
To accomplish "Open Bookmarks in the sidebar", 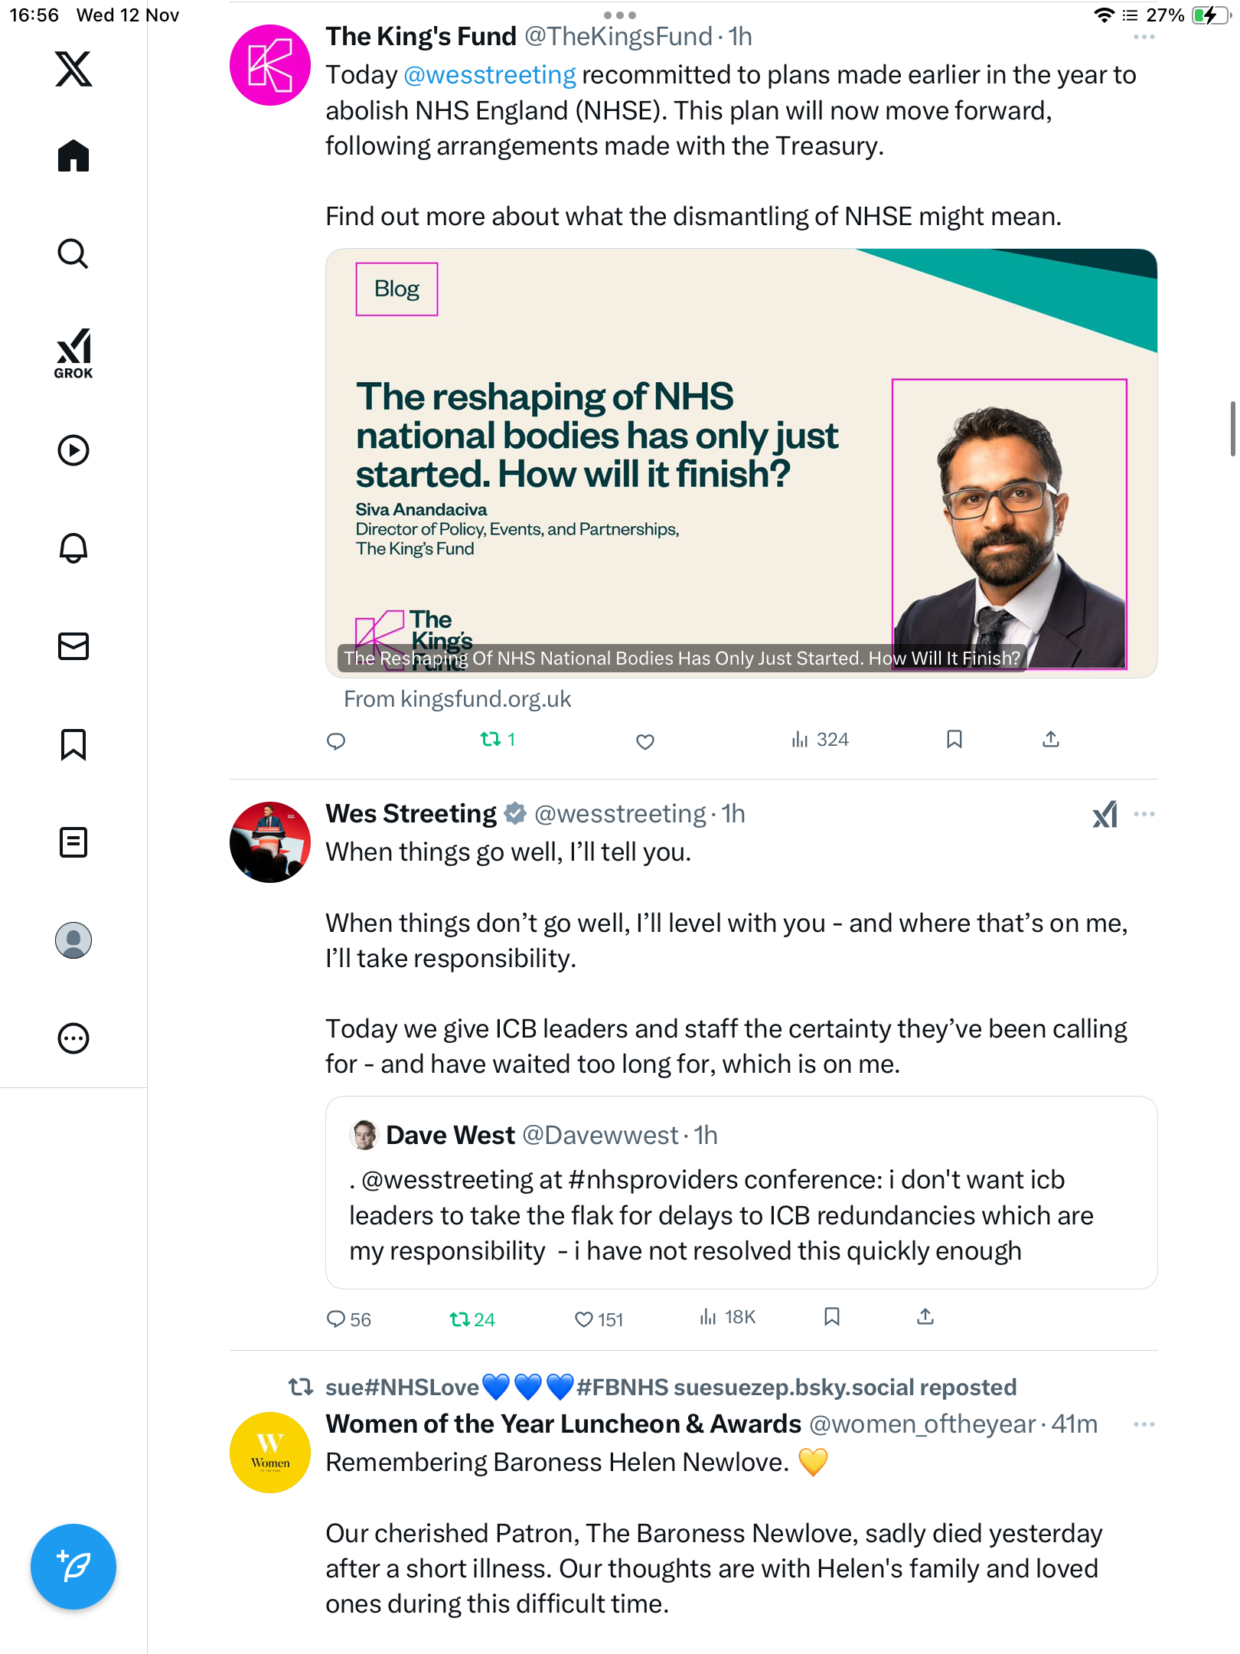I will click(73, 744).
